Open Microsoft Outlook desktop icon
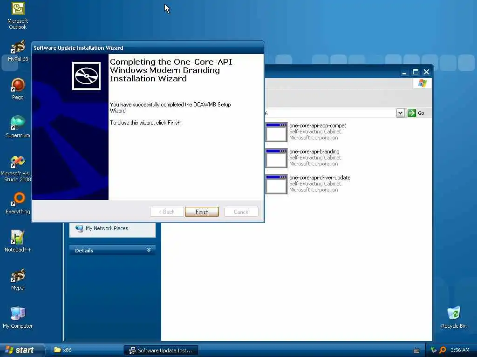The image size is (477, 357). click(18, 16)
